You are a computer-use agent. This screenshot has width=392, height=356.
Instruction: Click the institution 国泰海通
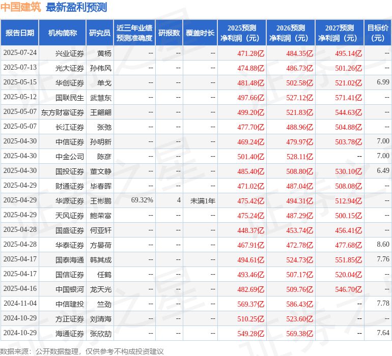coord(70,260)
